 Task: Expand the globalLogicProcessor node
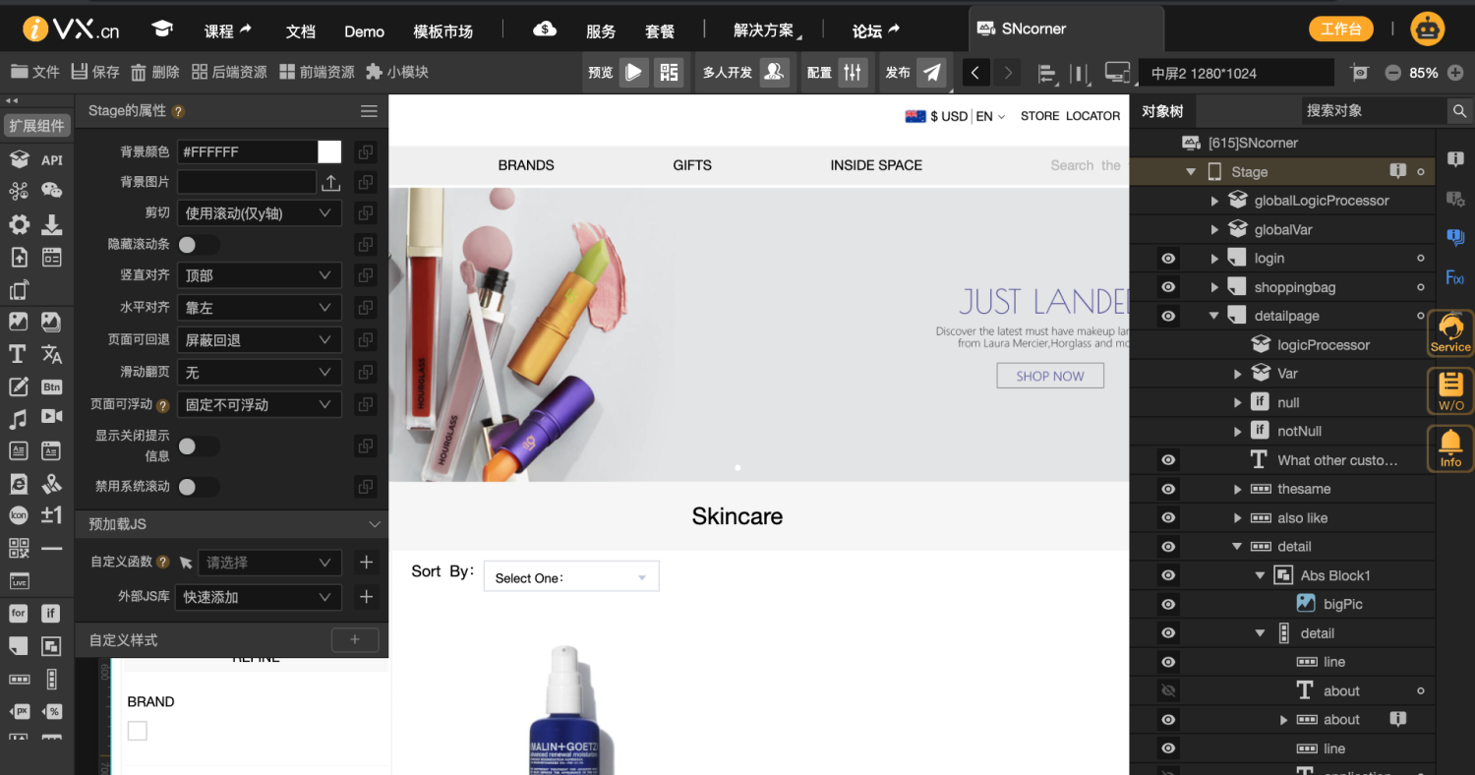[x=1214, y=201]
